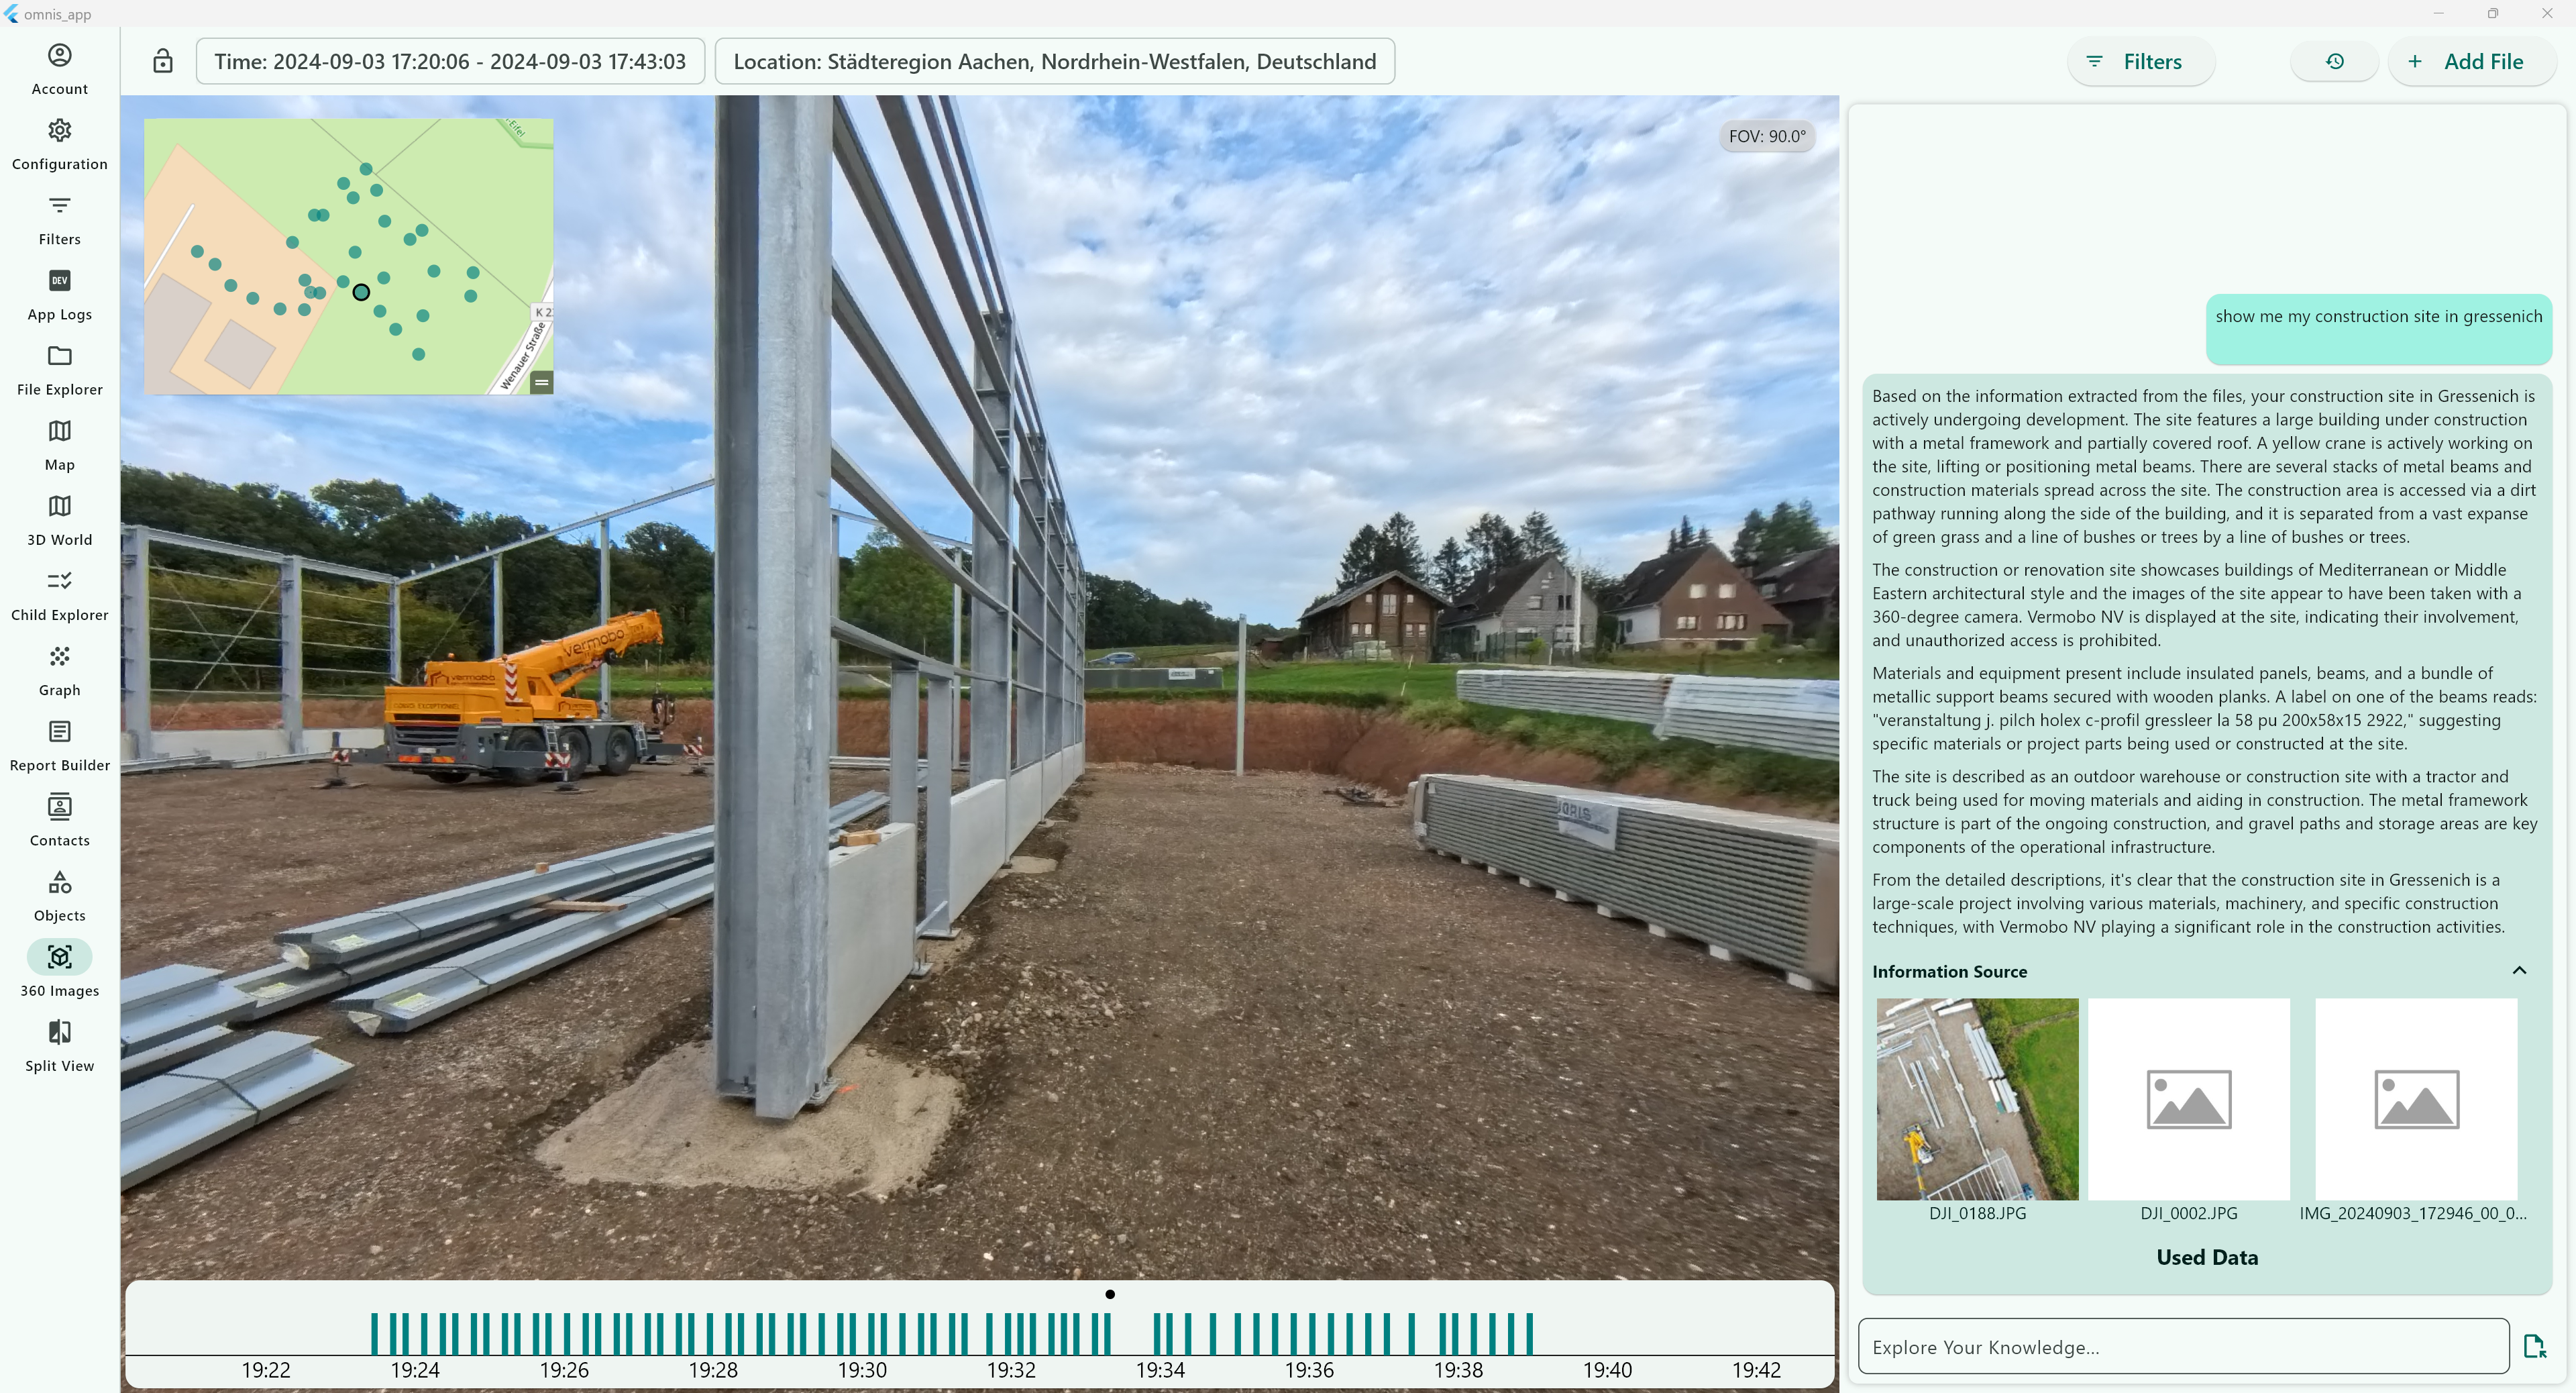Click the FOV 90.0° indicator
The height and width of the screenshot is (1393, 2576).
[x=1767, y=136]
